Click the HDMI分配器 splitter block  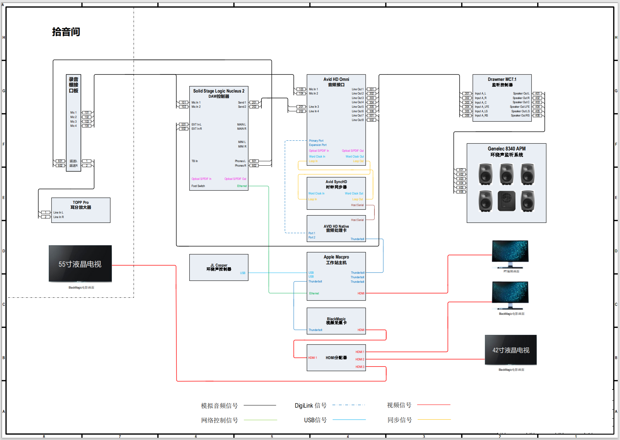pos(336,357)
